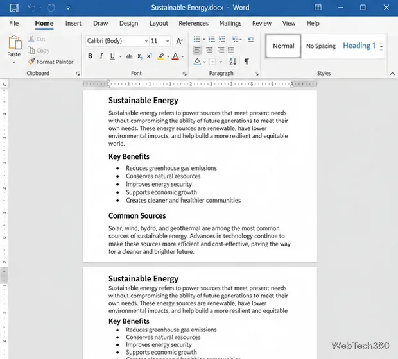
Task: Open the References tab
Action: (x=193, y=23)
